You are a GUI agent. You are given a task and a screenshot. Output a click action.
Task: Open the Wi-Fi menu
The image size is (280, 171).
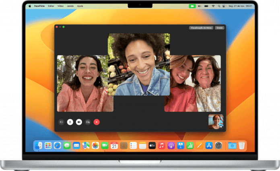213,6
